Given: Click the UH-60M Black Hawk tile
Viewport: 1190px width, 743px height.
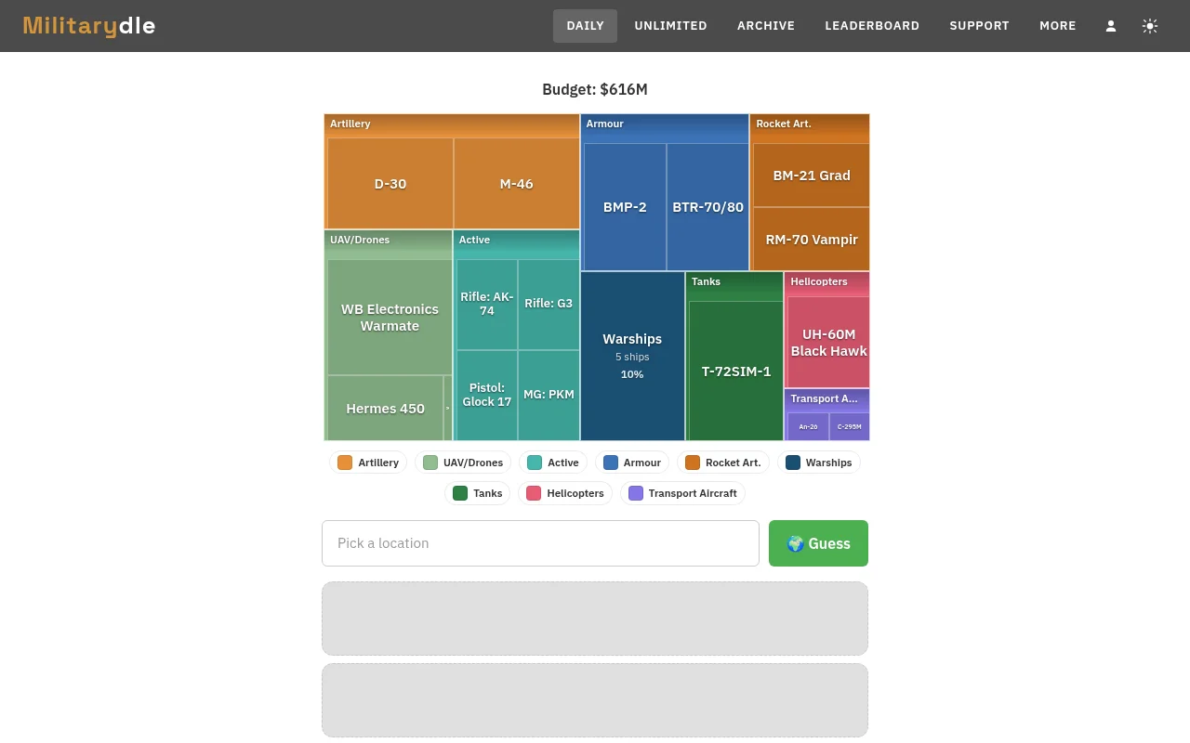Looking at the screenshot, I should pyautogui.click(x=828, y=342).
